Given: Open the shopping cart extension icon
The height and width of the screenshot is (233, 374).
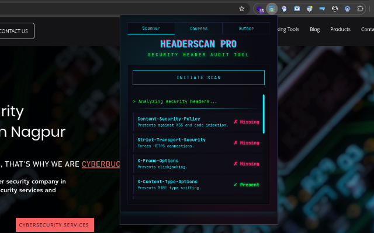Looking at the screenshot, I should [x=310, y=9].
